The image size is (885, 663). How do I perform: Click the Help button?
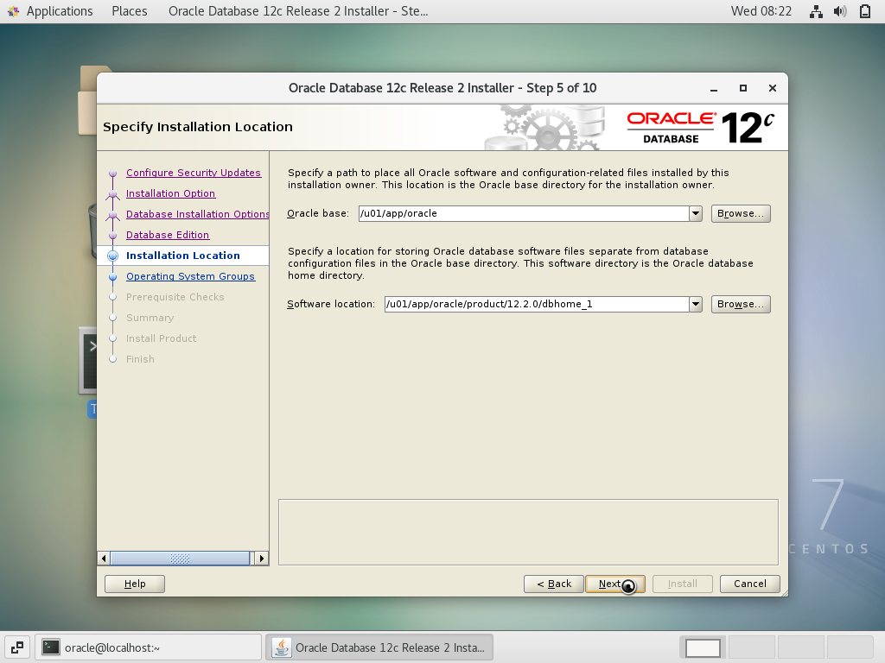[x=135, y=584]
